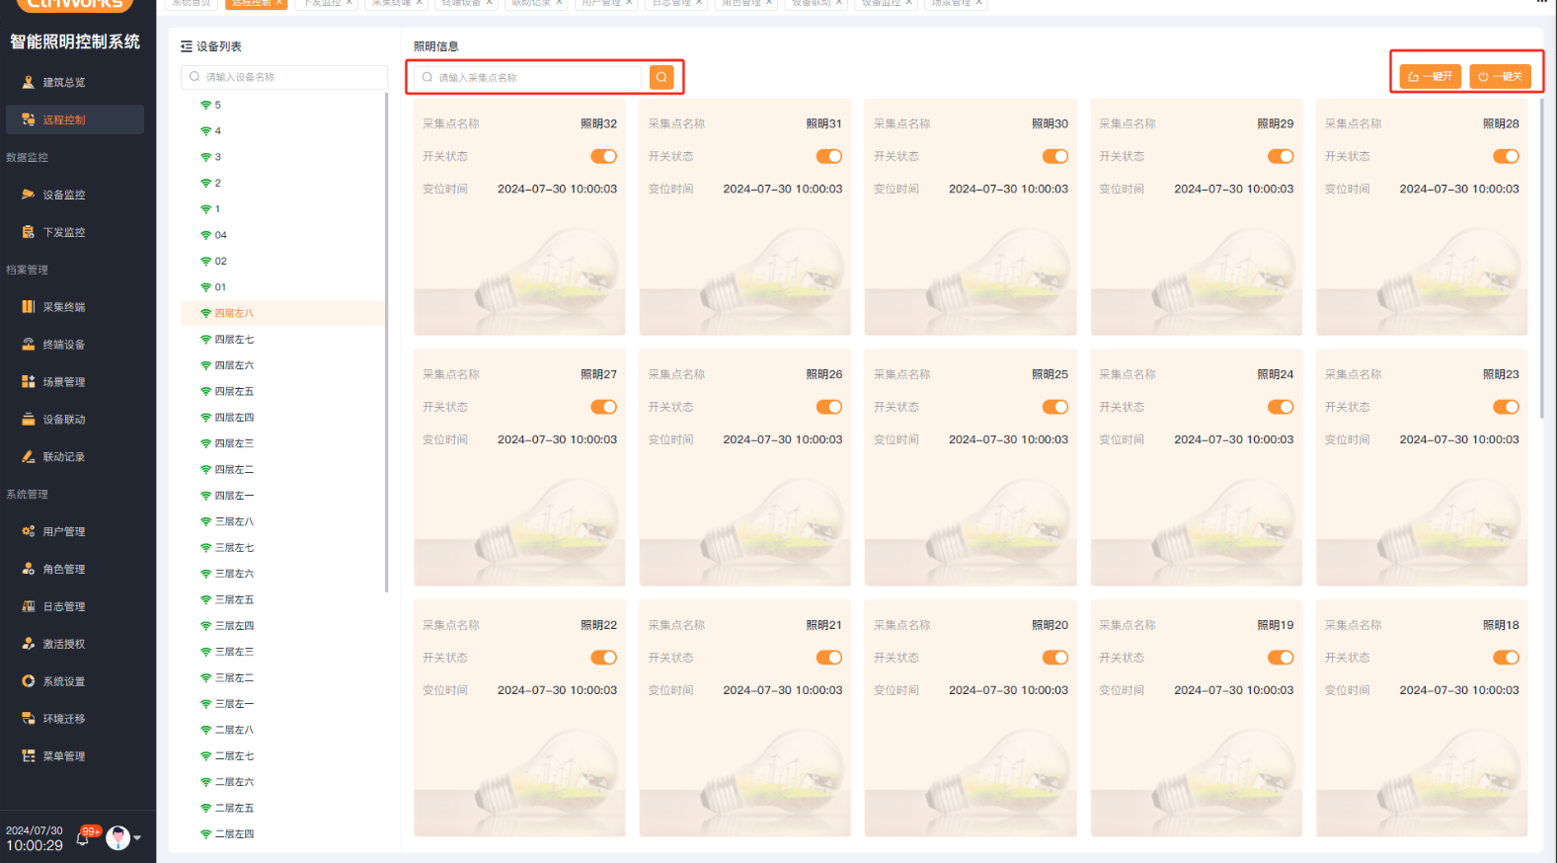This screenshot has width=1557, height=863.
Task: Open the notification bell with 99+ badge
Action: pos(83,838)
